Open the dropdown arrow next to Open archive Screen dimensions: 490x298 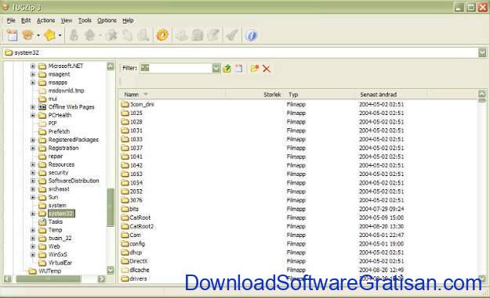[38, 35]
